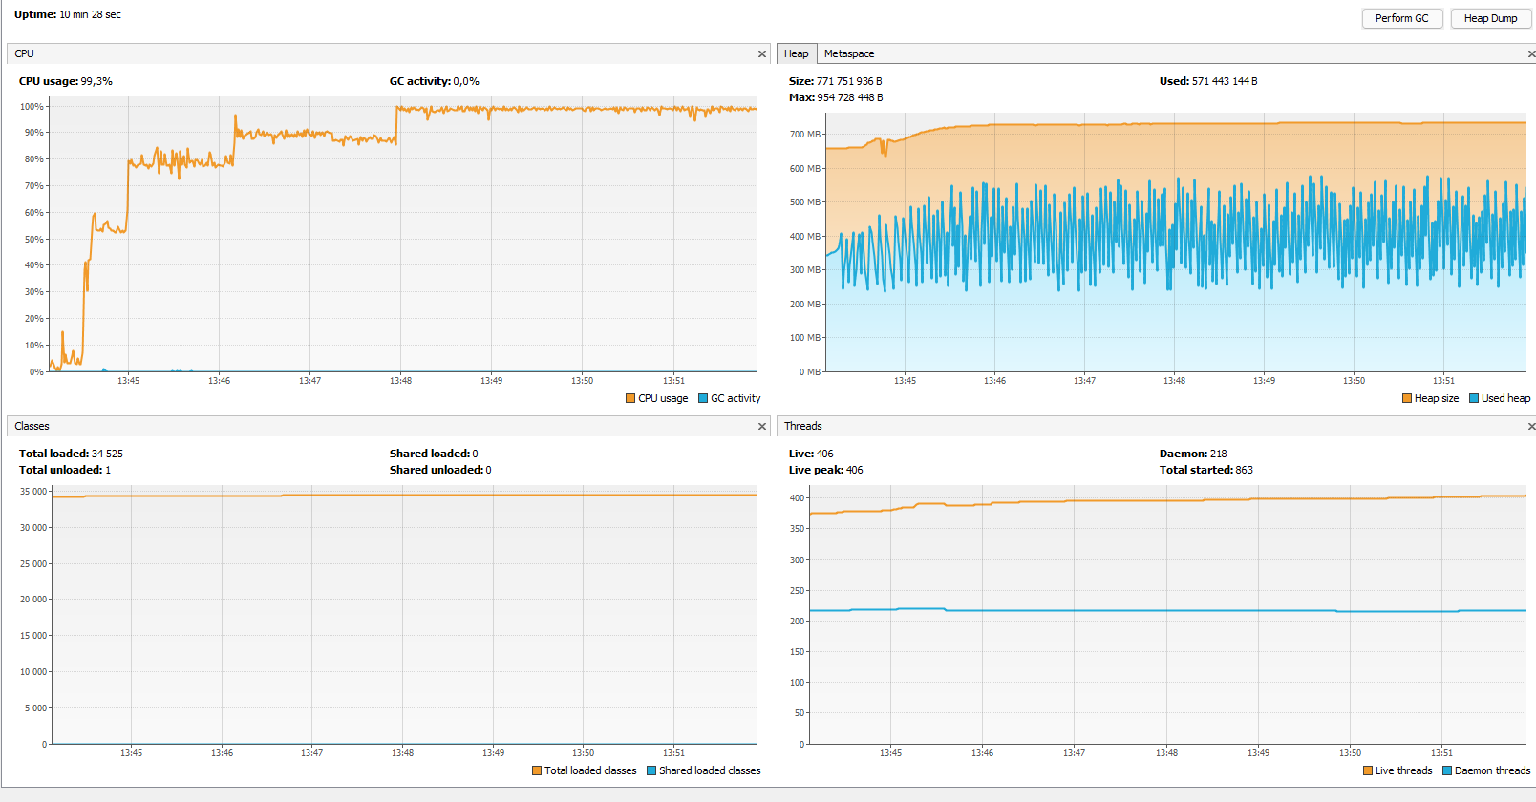
Task: Click the Daemon threads legend swatch
Action: 1447,770
